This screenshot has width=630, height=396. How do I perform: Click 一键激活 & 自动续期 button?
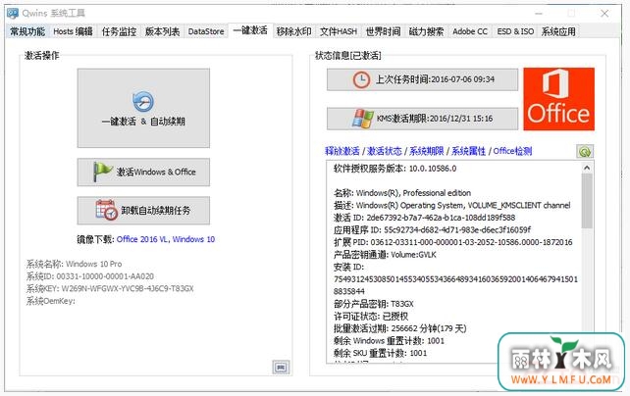point(143,108)
